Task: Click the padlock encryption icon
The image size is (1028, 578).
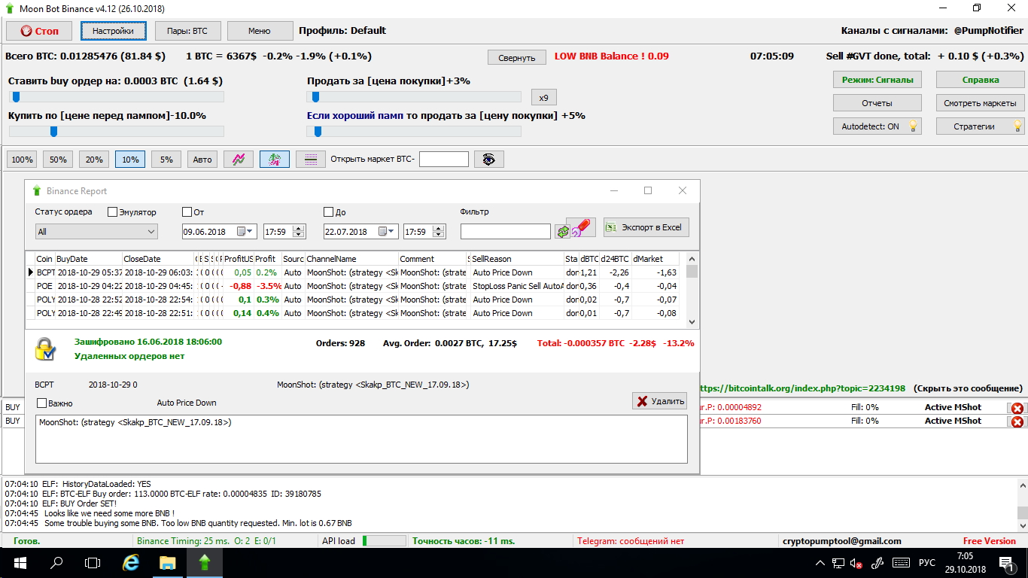Action: click(x=45, y=349)
